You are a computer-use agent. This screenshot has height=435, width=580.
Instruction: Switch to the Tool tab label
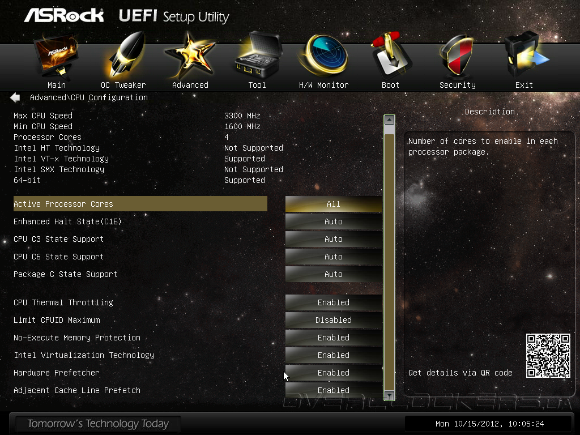click(x=257, y=85)
